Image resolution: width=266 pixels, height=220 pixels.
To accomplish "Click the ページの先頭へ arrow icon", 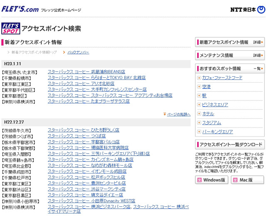I will point(165,114).
